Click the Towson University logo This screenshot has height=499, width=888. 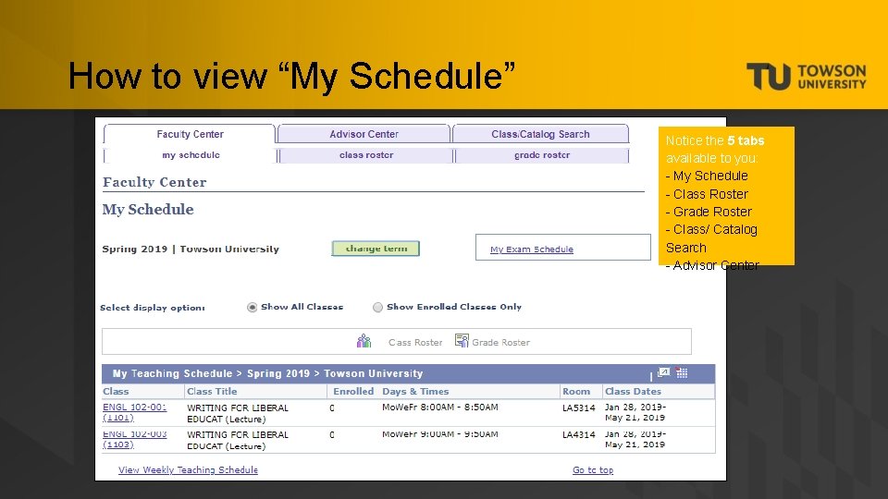(807, 77)
